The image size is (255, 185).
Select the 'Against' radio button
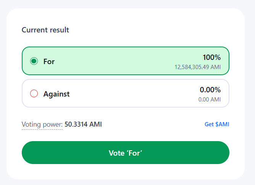(34, 94)
